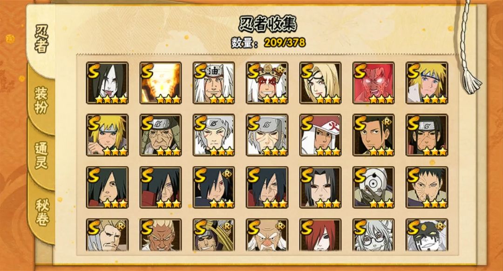Select glowing orange chakra-mode ninja portrait
Viewport: 503px width, 271px height.
click(160, 83)
